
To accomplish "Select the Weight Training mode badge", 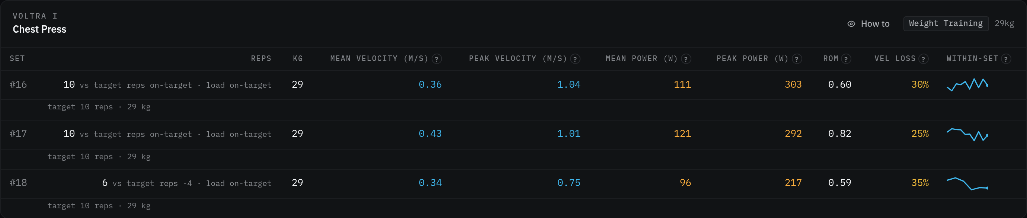I will click(946, 23).
